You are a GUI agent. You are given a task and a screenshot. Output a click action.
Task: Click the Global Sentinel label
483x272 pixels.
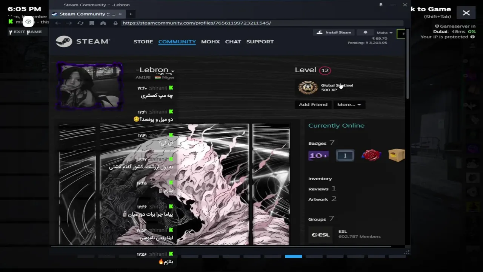pyautogui.click(x=337, y=85)
